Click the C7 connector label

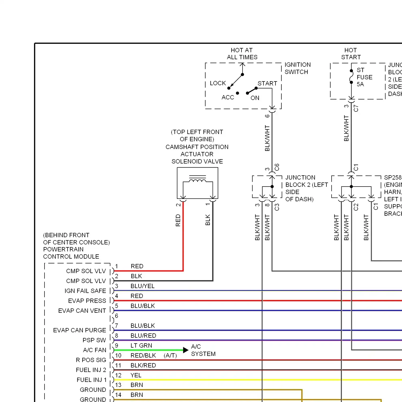[x=356, y=108]
